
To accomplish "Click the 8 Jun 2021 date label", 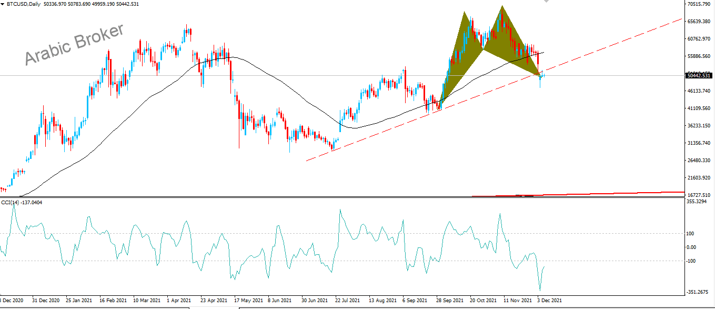I will pos(280,300).
